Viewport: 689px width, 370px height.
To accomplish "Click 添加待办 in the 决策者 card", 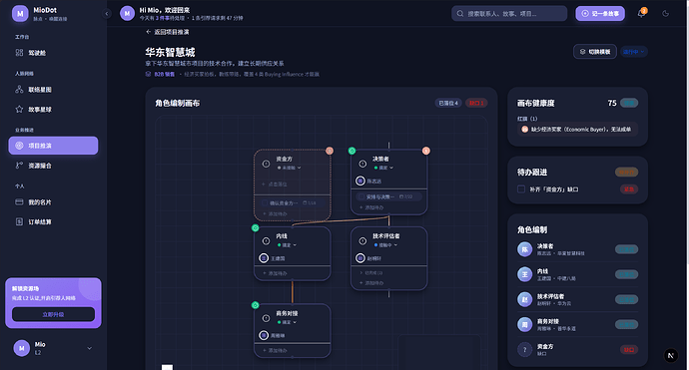I will pos(371,207).
